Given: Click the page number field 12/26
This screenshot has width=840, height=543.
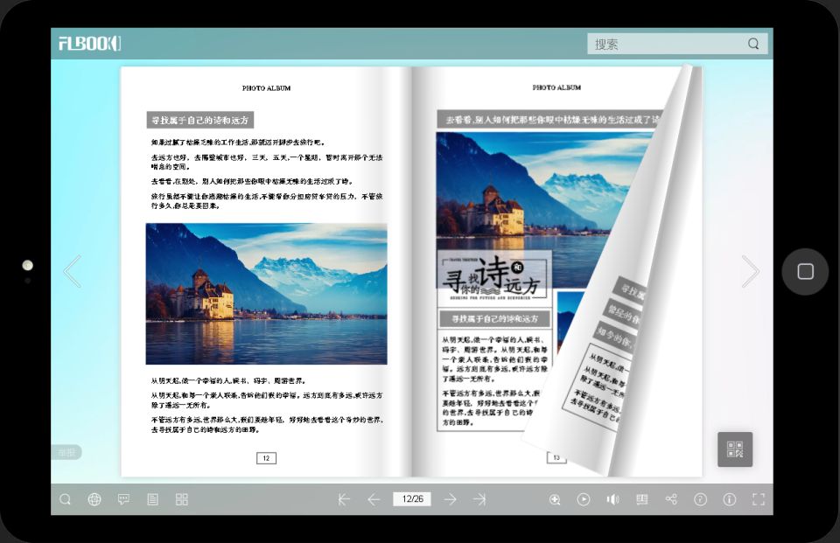Looking at the screenshot, I should pyautogui.click(x=411, y=499).
